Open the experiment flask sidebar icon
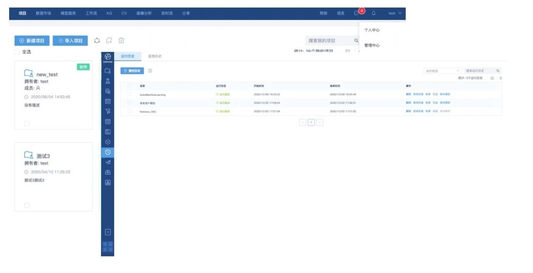 107,81
